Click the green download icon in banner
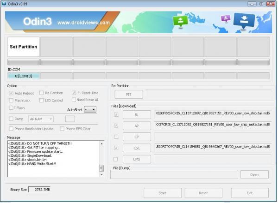Viewport: 278px width, 203px height. coord(180,21)
